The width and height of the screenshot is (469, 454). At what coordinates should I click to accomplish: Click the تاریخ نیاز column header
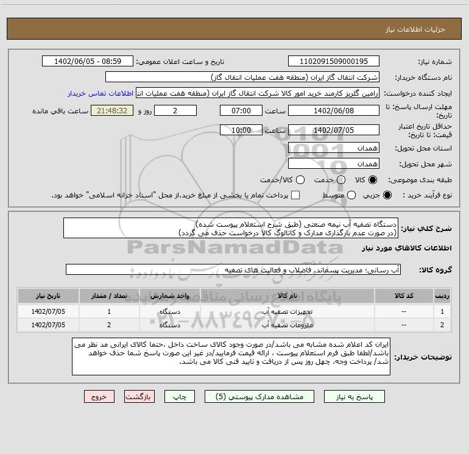(x=48, y=296)
